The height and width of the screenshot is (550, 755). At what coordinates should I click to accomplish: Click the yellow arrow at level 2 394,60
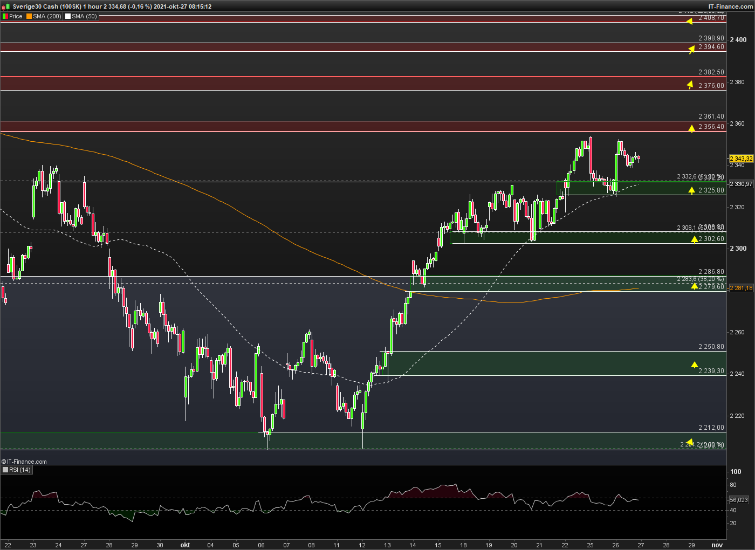point(691,50)
